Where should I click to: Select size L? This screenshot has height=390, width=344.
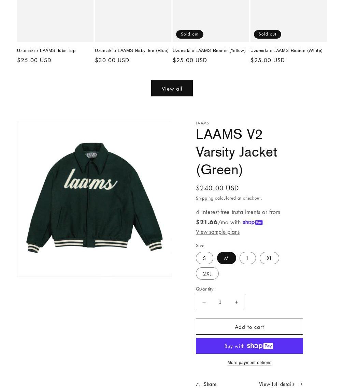(248, 258)
